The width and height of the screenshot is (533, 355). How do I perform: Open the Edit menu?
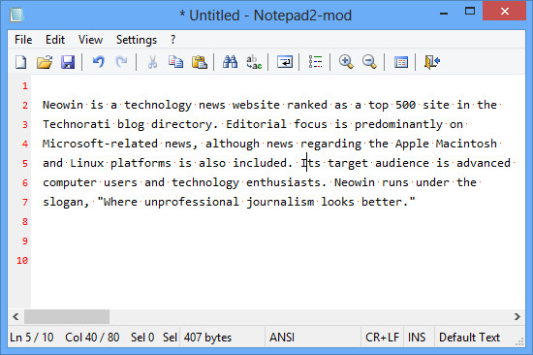click(x=55, y=40)
